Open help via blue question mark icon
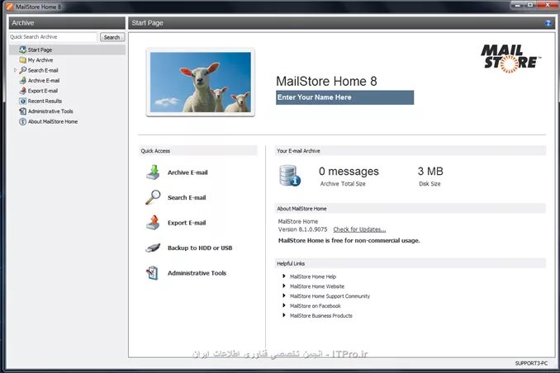 (x=548, y=23)
